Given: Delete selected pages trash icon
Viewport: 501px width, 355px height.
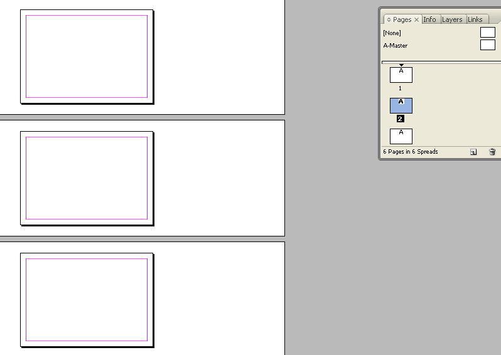Looking at the screenshot, I should [492, 152].
